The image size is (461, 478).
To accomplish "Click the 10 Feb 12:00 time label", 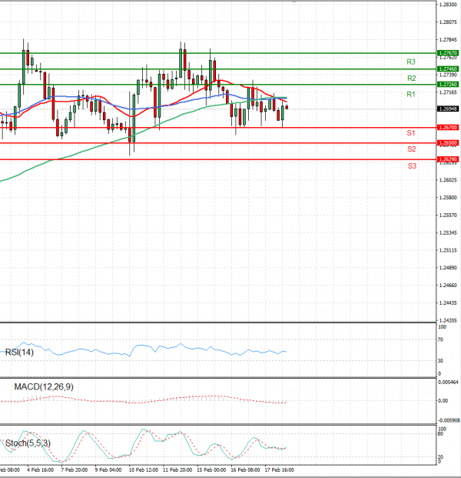I will pos(144,470).
